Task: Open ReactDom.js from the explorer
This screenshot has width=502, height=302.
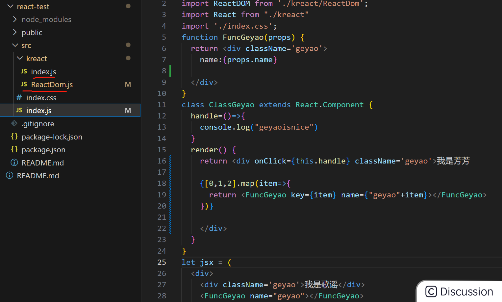Action: 52,85
